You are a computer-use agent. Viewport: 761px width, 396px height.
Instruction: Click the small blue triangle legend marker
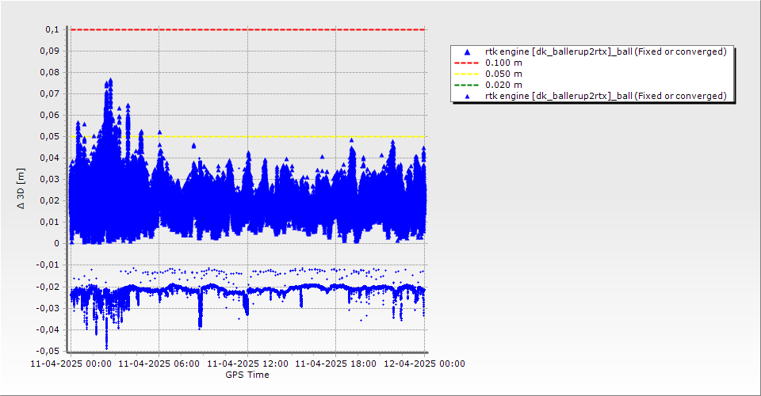pos(467,97)
